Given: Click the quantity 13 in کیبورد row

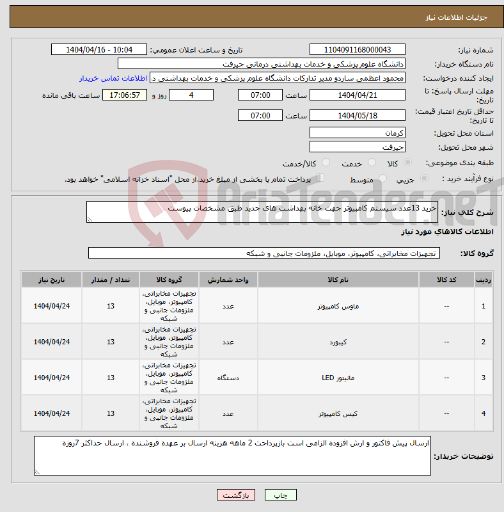Looking at the screenshot, I should (111, 342).
